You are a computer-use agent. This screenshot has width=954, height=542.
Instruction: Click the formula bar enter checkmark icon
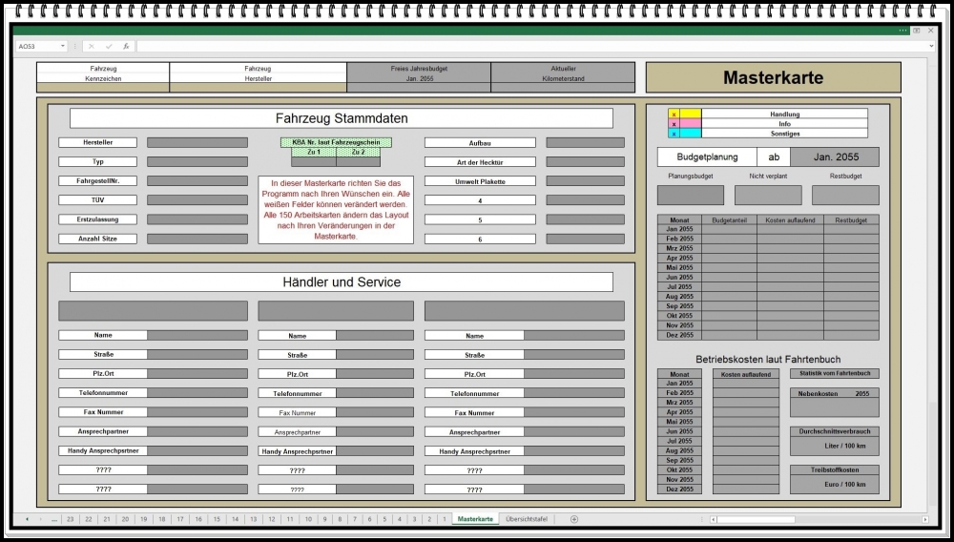[109, 46]
